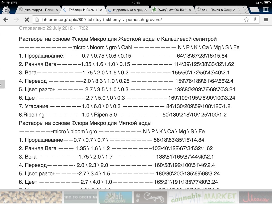Select the 'олк - Поиск в Google' tab

point(215,10)
